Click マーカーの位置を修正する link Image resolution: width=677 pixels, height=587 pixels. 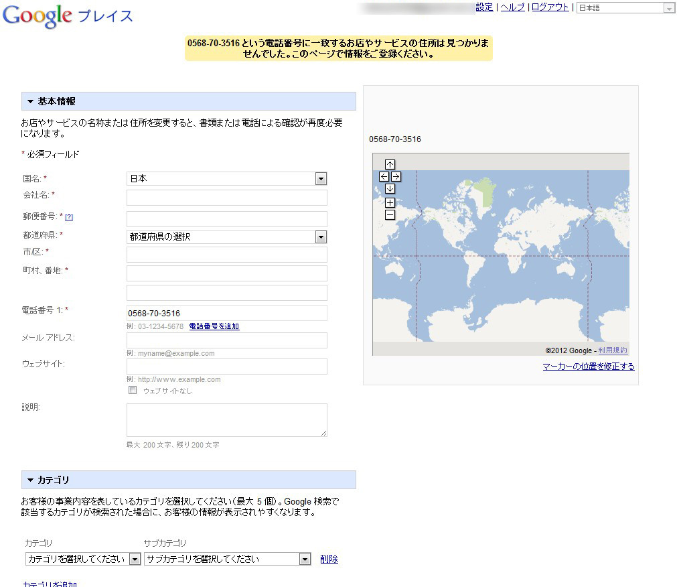coord(589,367)
